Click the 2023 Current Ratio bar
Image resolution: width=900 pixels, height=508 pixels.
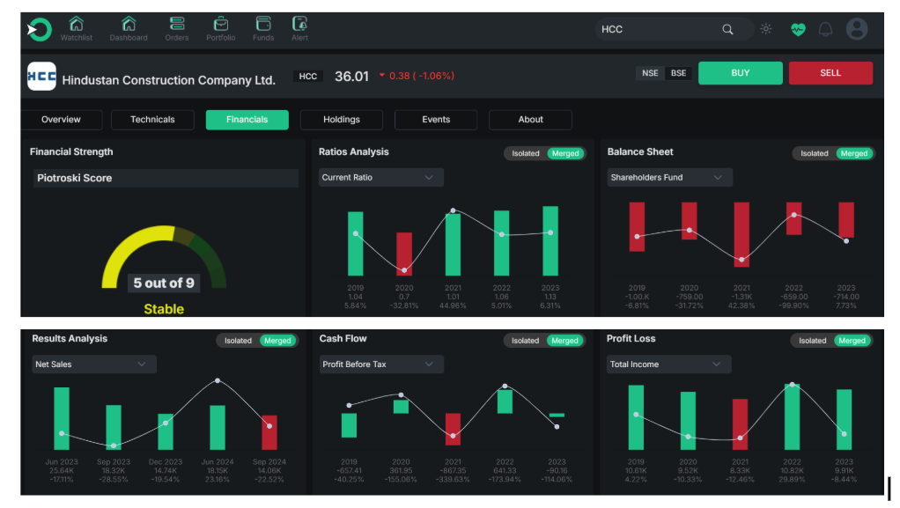coord(550,240)
